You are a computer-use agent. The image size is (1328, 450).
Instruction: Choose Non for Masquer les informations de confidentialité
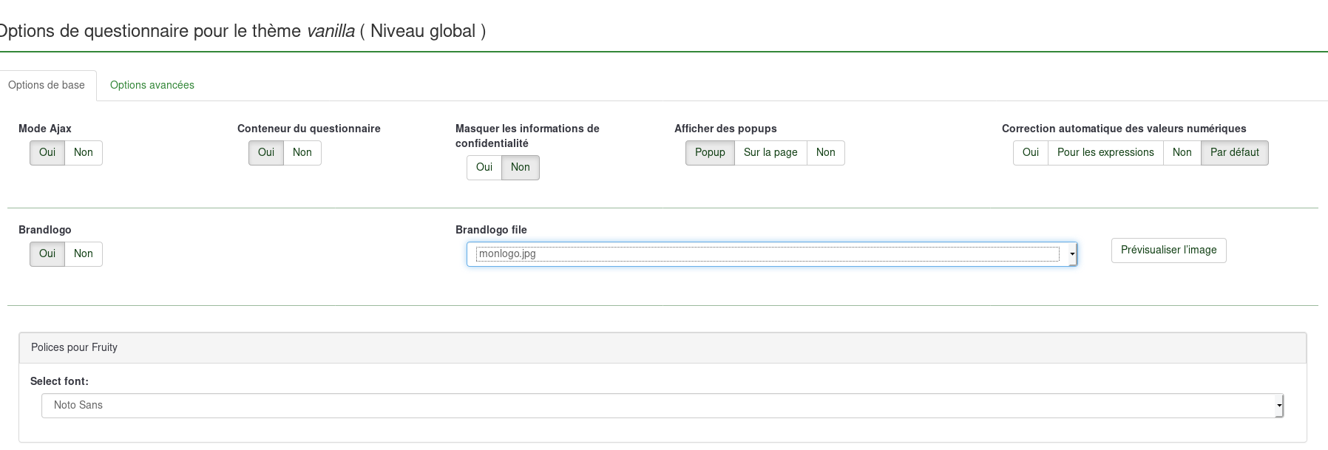pos(521,167)
